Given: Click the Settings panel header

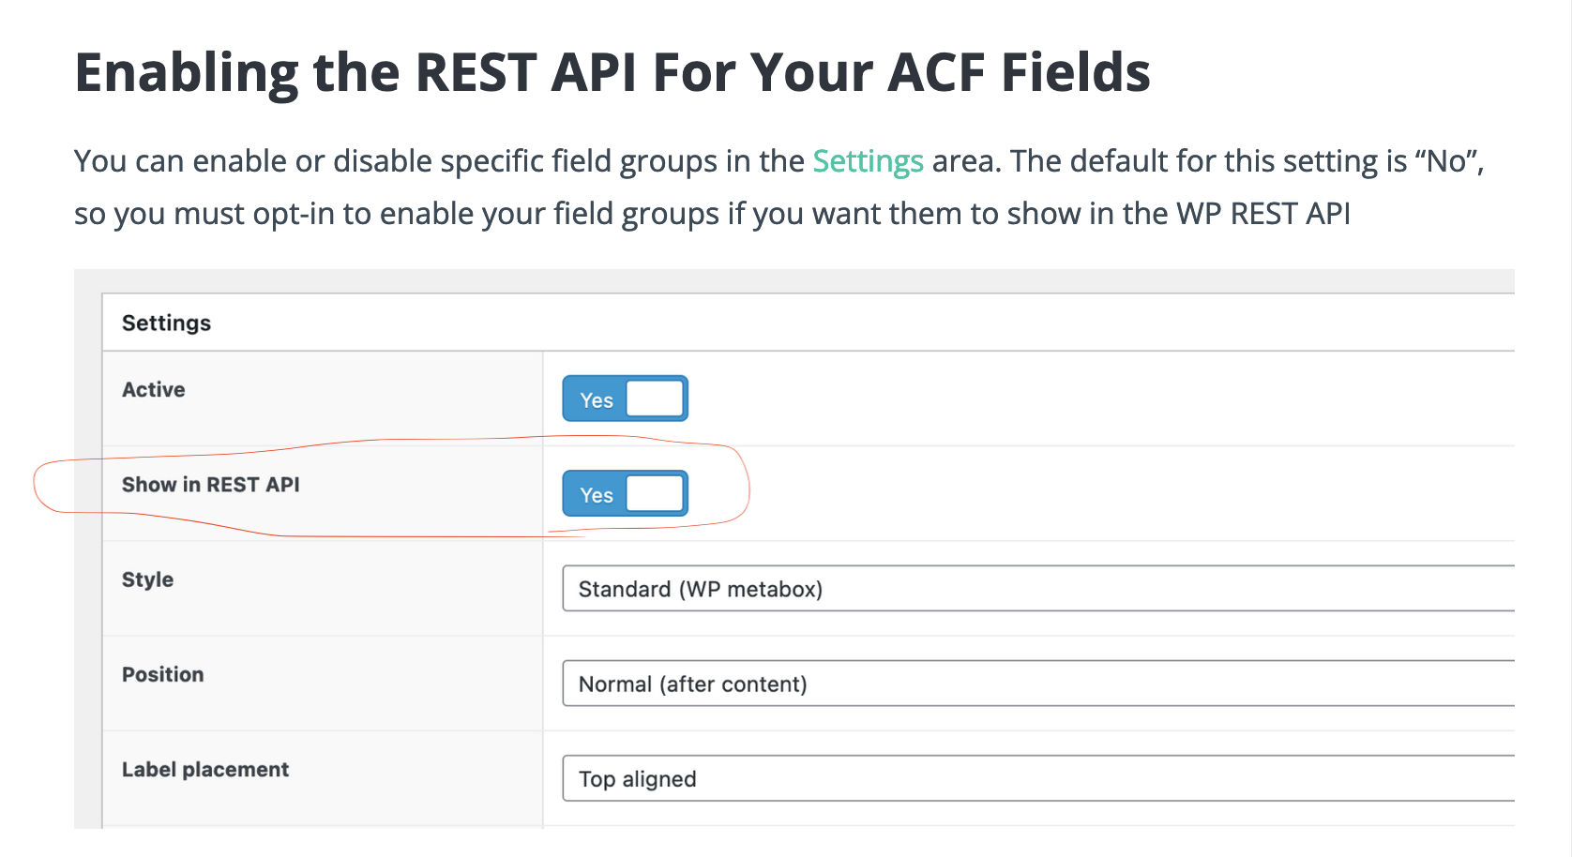Looking at the screenshot, I should (167, 323).
